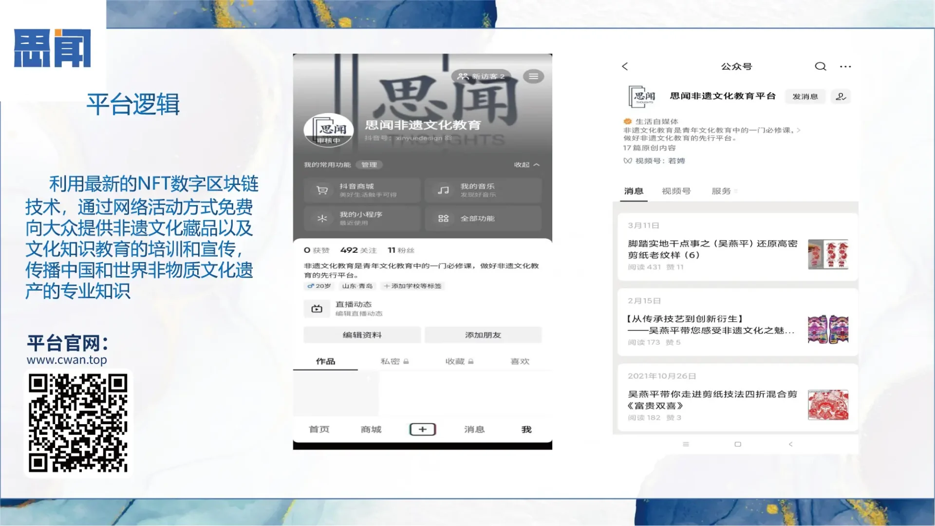Open the 我的小程序 mini-programs icon
The image size is (935, 526).
pyautogui.click(x=321, y=218)
